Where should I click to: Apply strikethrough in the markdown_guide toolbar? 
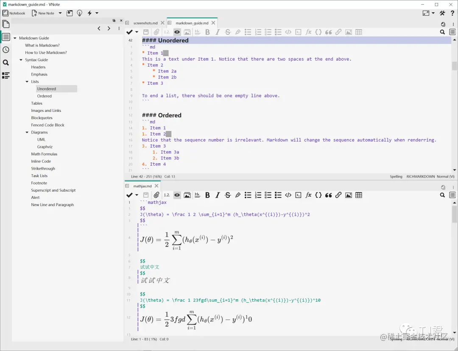pos(228,32)
